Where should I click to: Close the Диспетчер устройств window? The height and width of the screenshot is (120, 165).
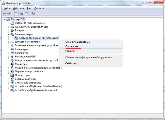(159, 2)
